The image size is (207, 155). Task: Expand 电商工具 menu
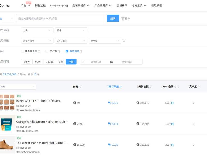point(139,5)
